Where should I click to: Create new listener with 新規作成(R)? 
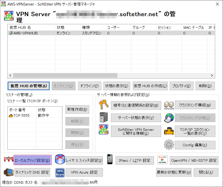click(x=77, y=109)
